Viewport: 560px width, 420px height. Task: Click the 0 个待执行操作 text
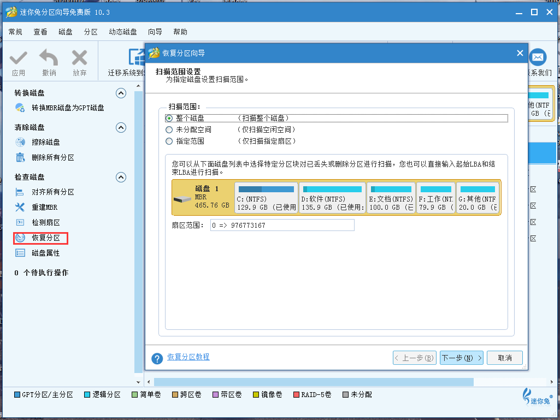(42, 273)
